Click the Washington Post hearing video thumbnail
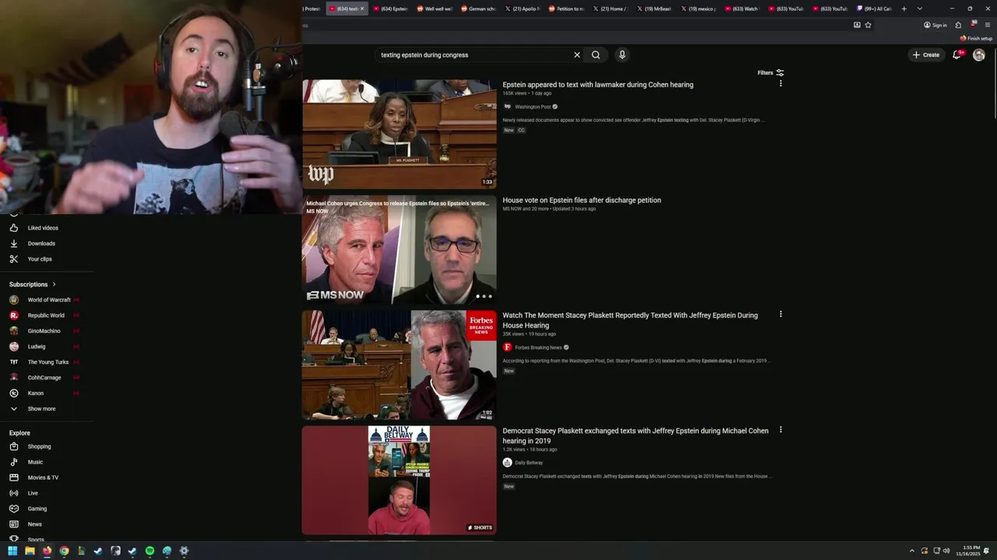 tap(399, 134)
